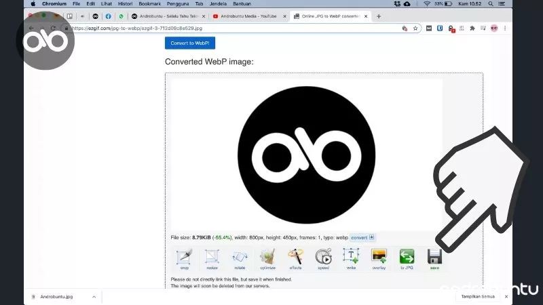Click Tampilkan Semua downloads button
The height and width of the screenshot is (305, 543).
[x=478, y=297]
